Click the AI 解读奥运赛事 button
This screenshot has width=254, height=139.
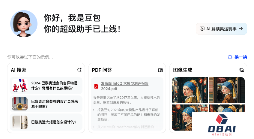click(221, 29)
